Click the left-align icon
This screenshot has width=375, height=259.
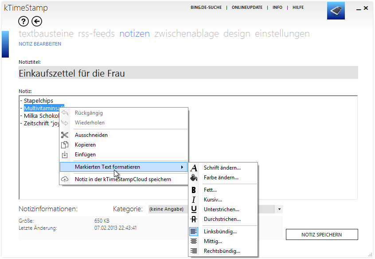tap(194, 232)
